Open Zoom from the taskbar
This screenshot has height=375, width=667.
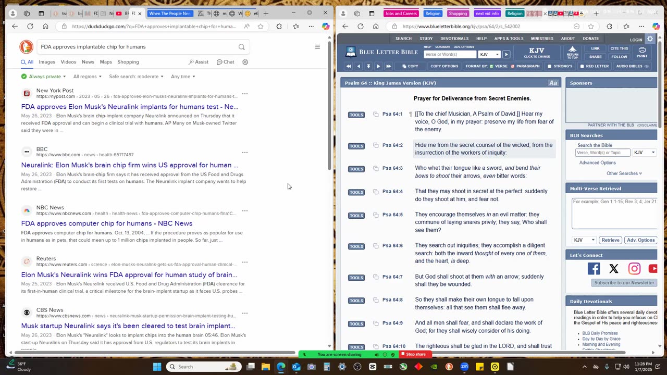coord(464,367)
